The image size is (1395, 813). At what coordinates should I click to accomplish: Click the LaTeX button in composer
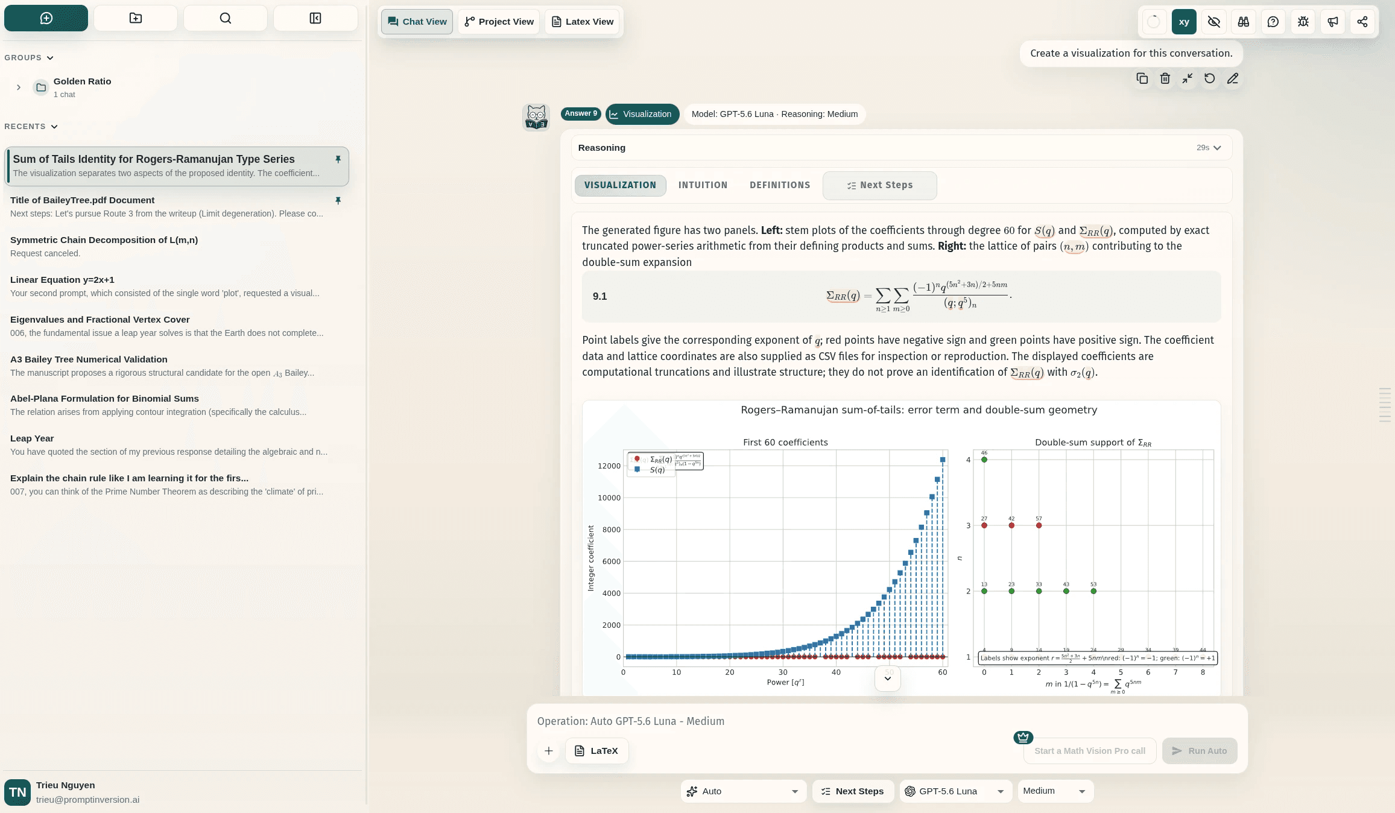pyautogui.click(x=596, y=751)
